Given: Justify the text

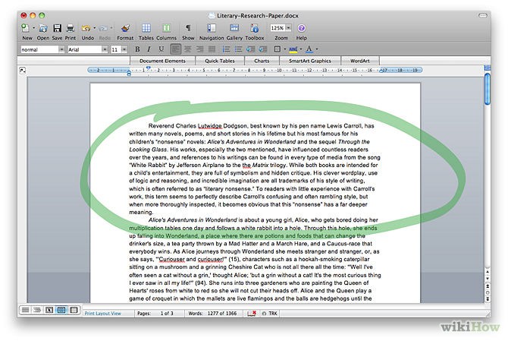Looking at the screenshot, I should tap(212, 49).
